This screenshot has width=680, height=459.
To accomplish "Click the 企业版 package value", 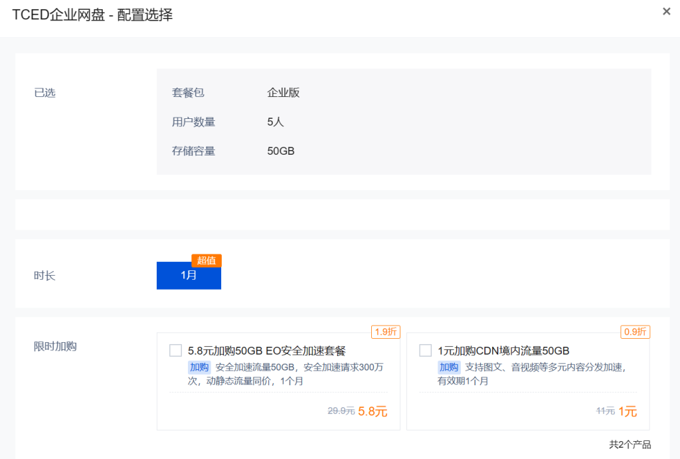I will point(284,93).
